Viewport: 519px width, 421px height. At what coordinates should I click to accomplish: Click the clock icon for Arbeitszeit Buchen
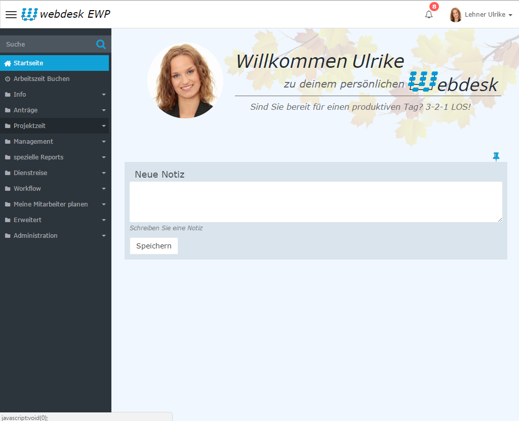pyautogui.click(x=8, y=79)
